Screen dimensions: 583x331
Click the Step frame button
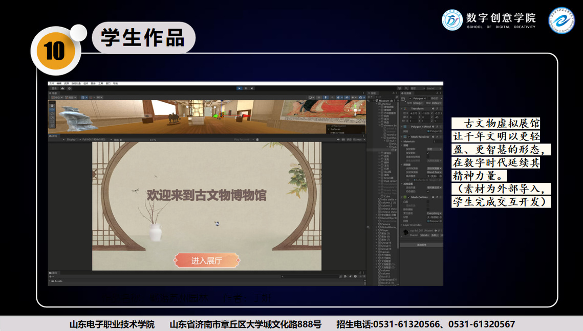(x=252, y=88)
